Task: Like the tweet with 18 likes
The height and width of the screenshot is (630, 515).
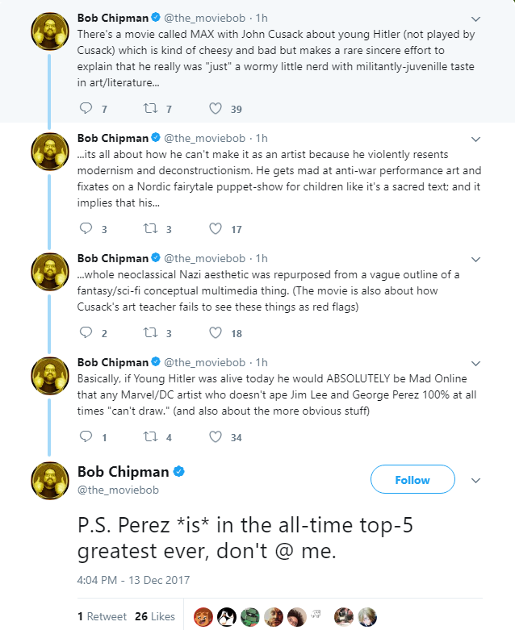Action: point(216,333)
